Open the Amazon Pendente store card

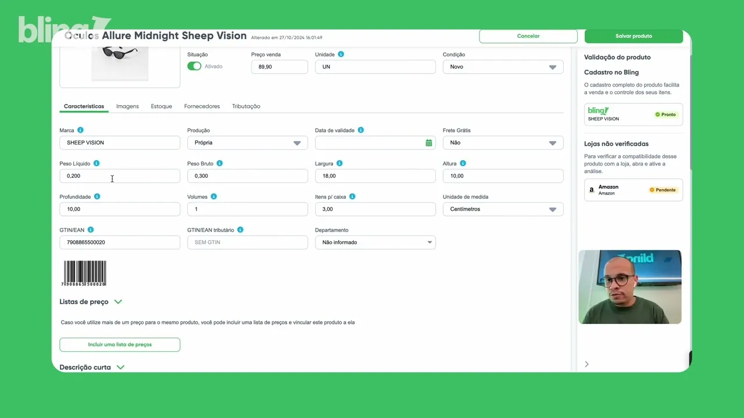634,190
